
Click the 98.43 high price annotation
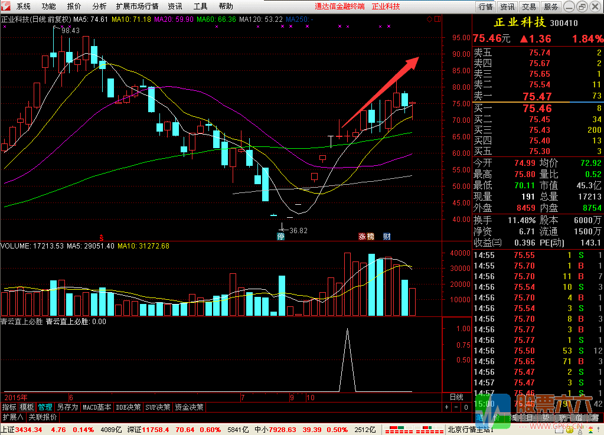[x=70, y=31]
